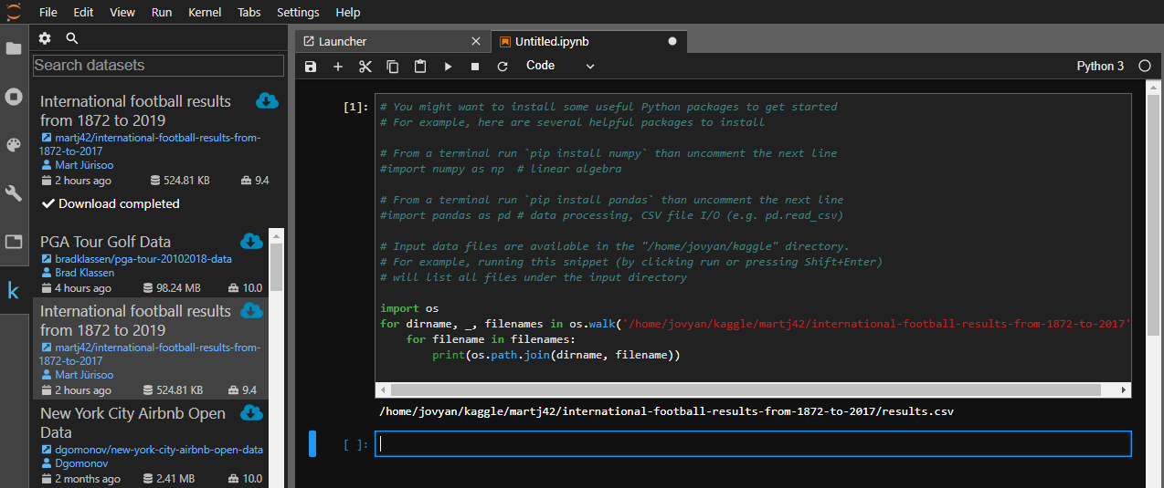Open the Tabs menu
Image resolution: width=1164 pixels, height=488 pixels.
[249, 12]
